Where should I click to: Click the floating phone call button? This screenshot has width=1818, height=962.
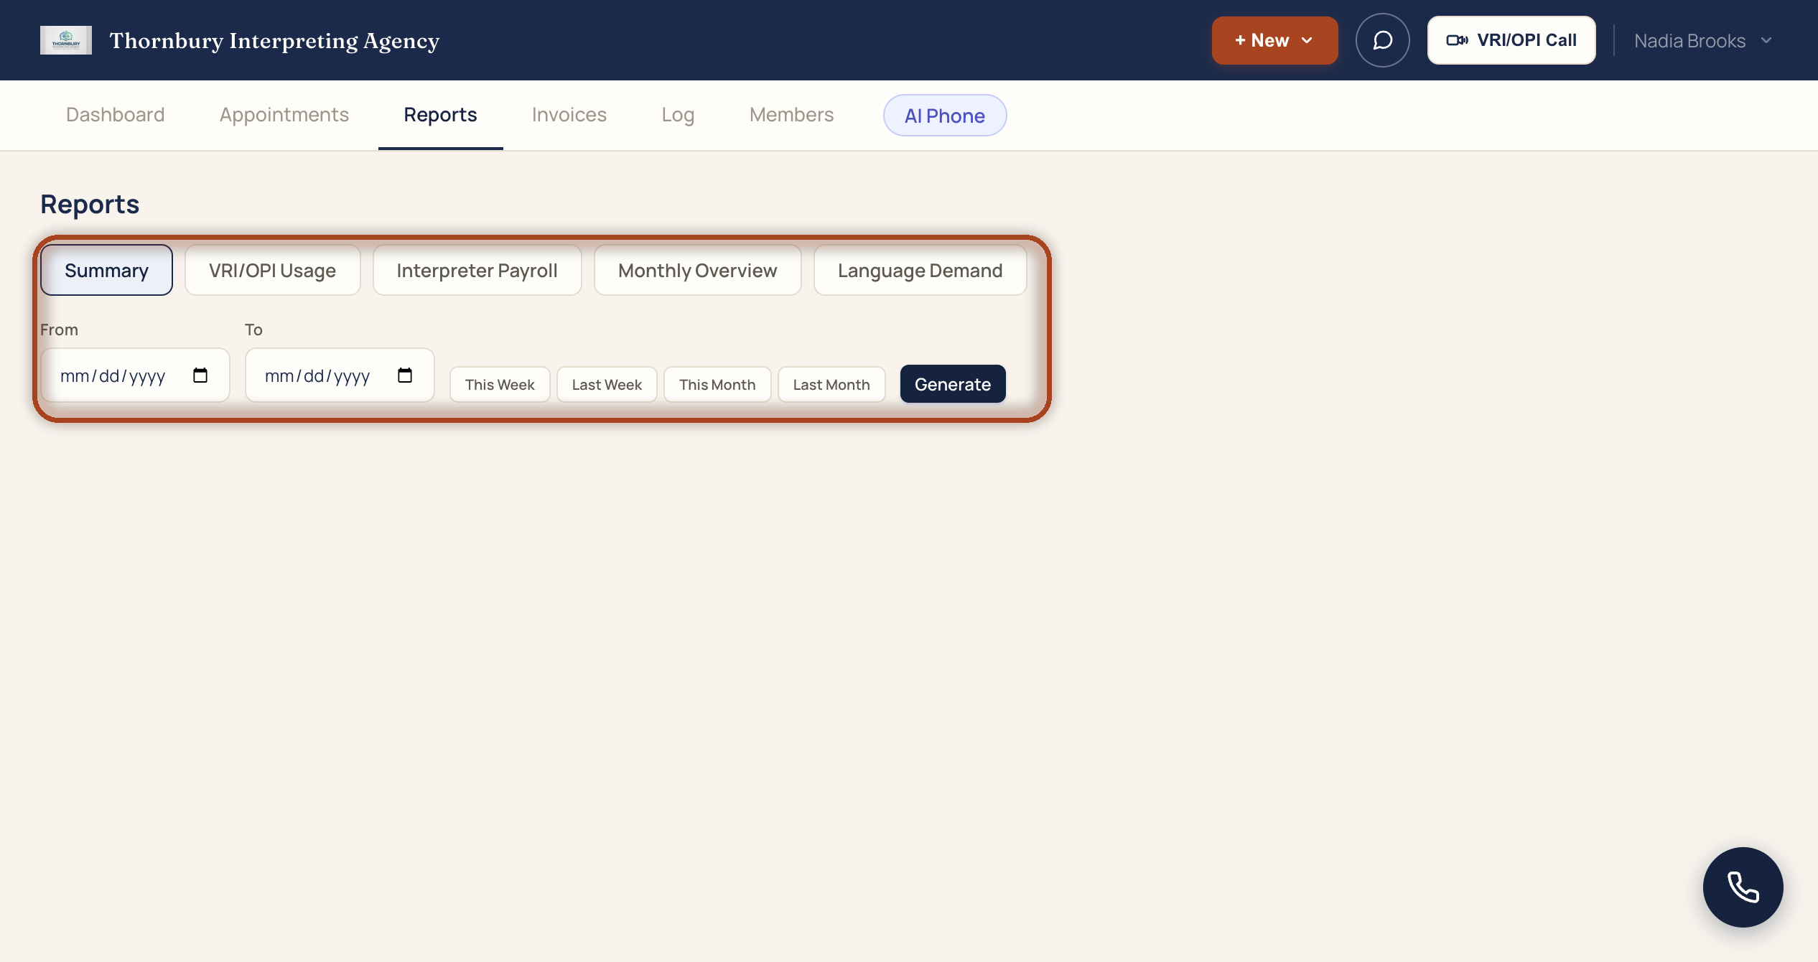(x=1743, y=887)
